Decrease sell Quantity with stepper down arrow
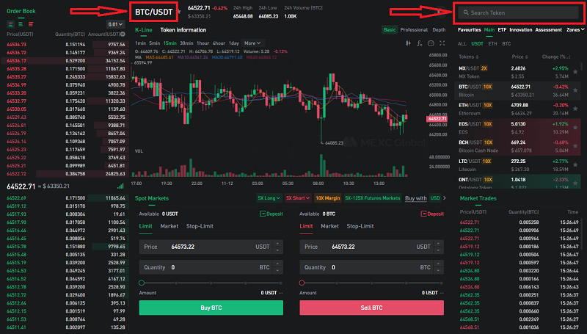 click(438, 271)
